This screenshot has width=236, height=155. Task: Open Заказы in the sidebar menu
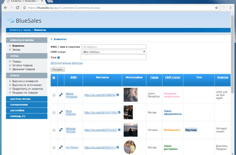[16, 49]
